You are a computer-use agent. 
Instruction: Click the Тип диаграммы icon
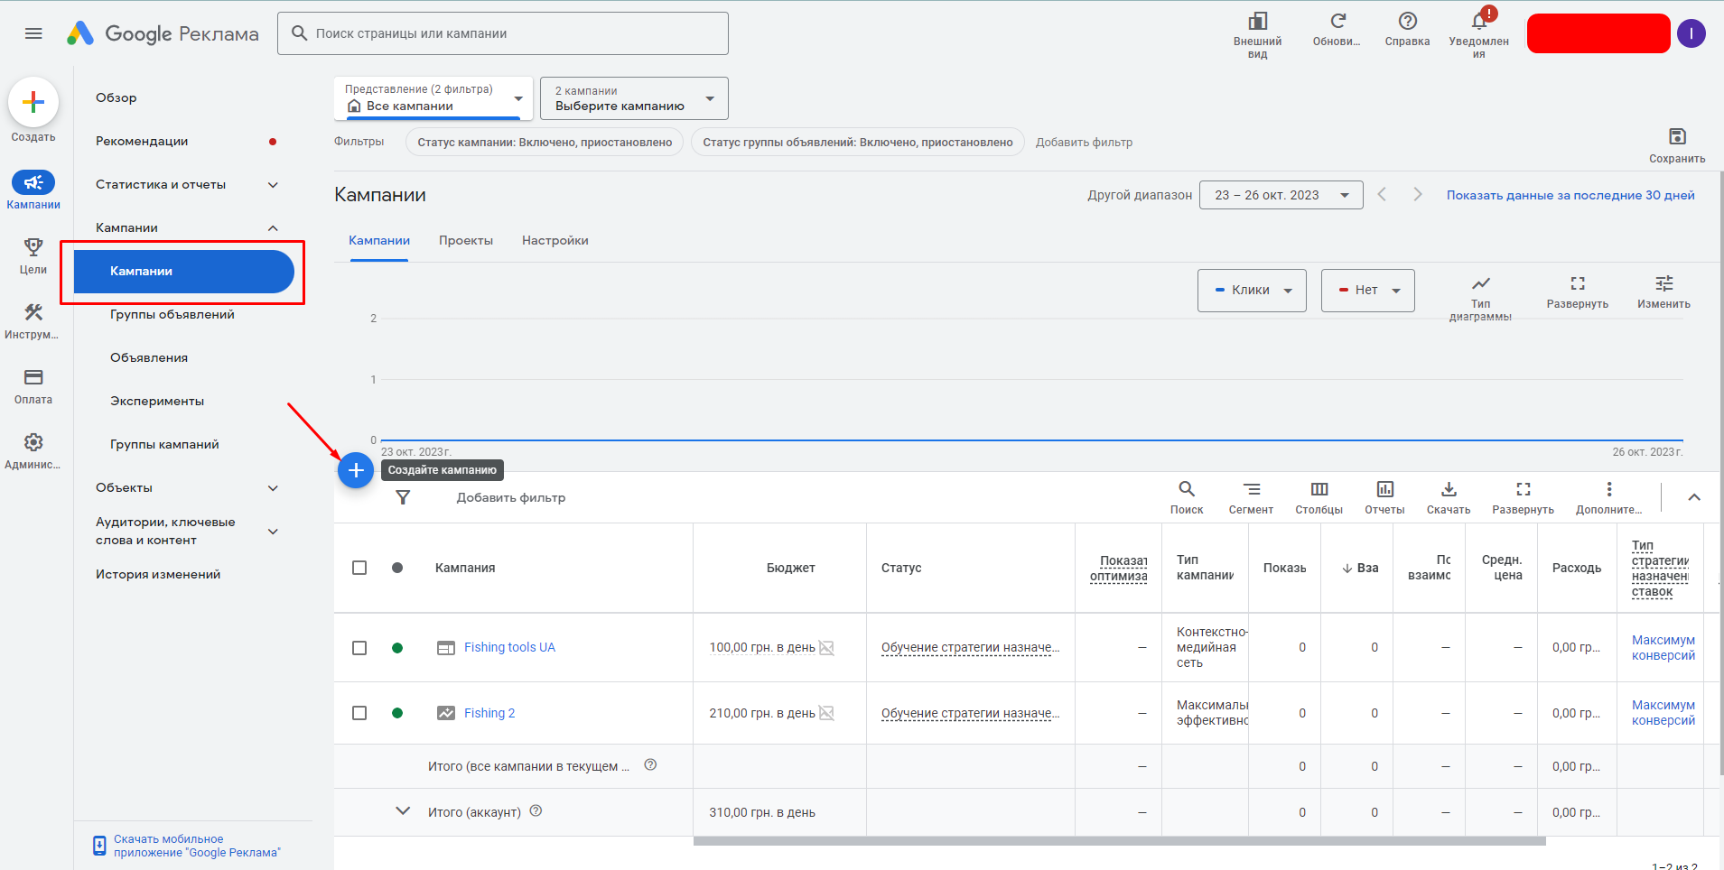pos(1481,283)
